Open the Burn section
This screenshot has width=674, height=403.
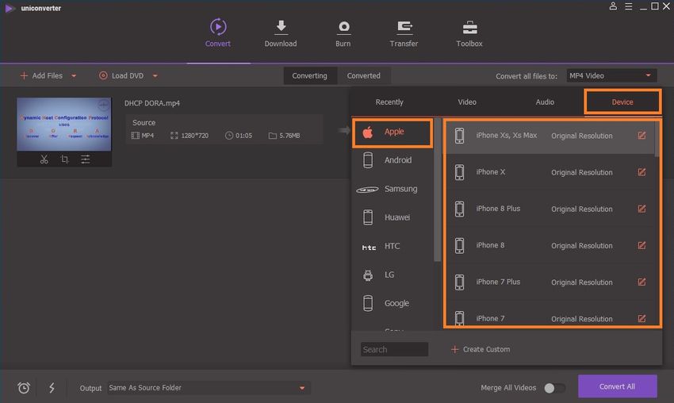(x=343, y=33)
